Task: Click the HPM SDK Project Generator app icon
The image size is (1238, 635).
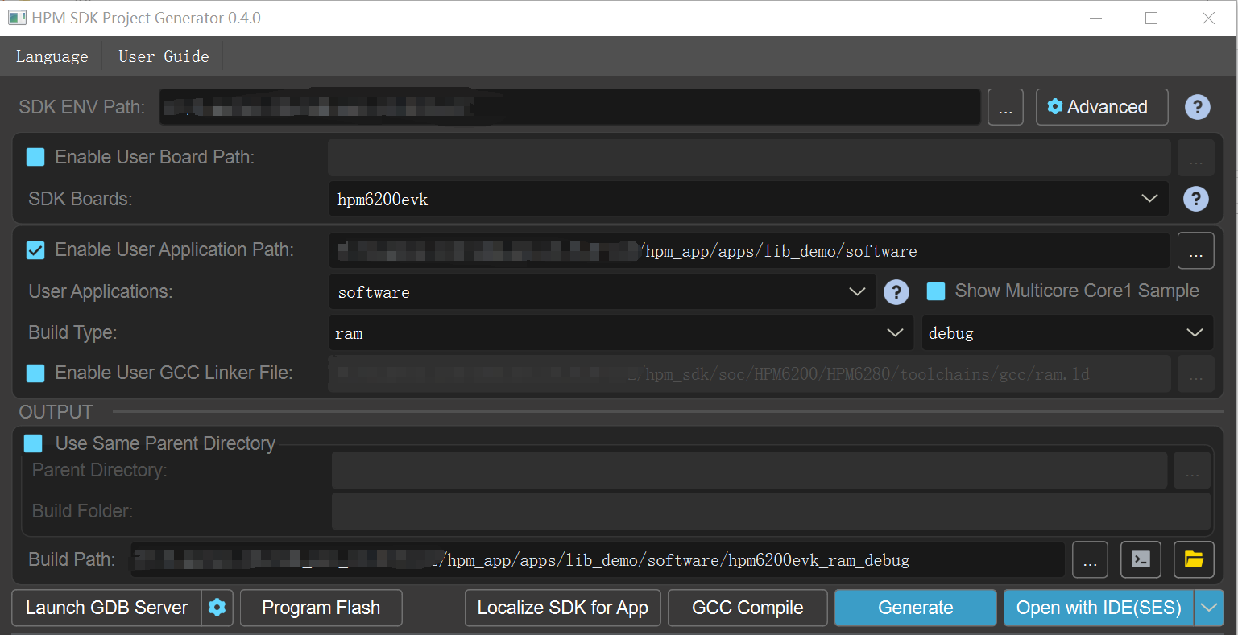Action: 17,18
